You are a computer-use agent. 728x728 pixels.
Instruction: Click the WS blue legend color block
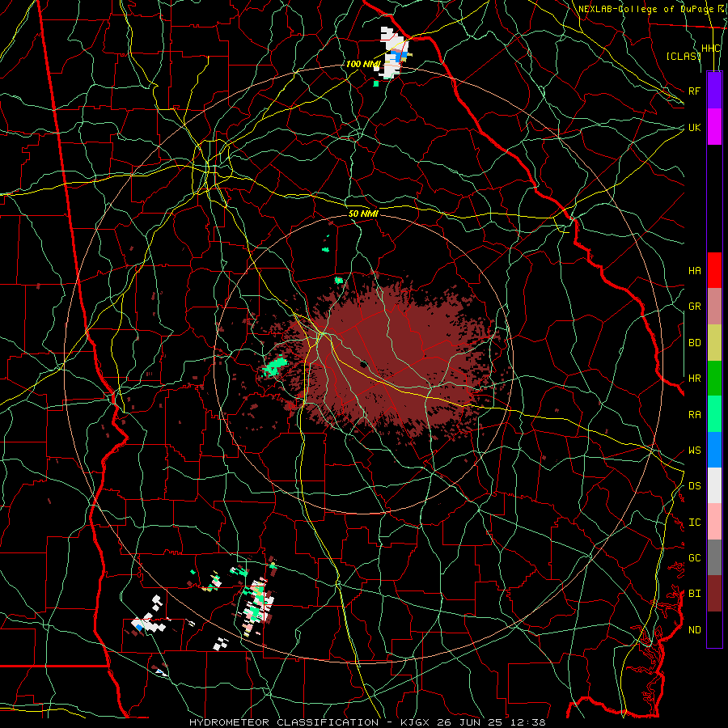714,450
